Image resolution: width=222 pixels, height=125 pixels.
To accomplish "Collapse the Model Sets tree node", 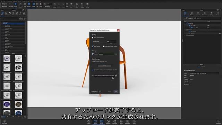I will (185, 23).
